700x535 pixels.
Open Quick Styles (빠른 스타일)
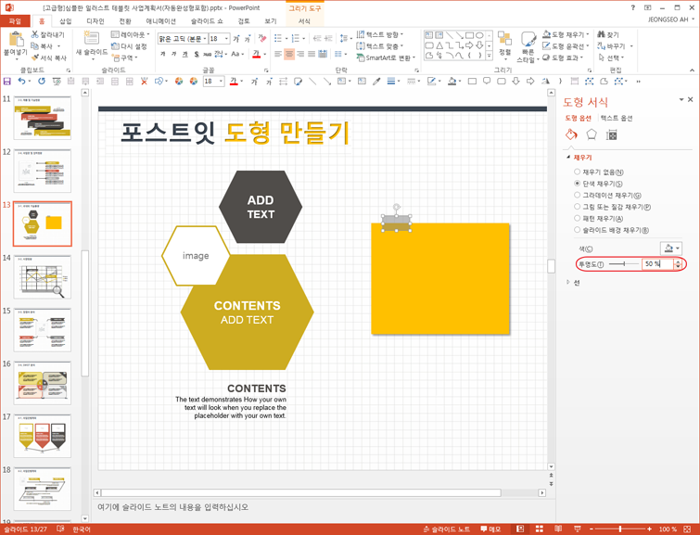pos(528,46)
